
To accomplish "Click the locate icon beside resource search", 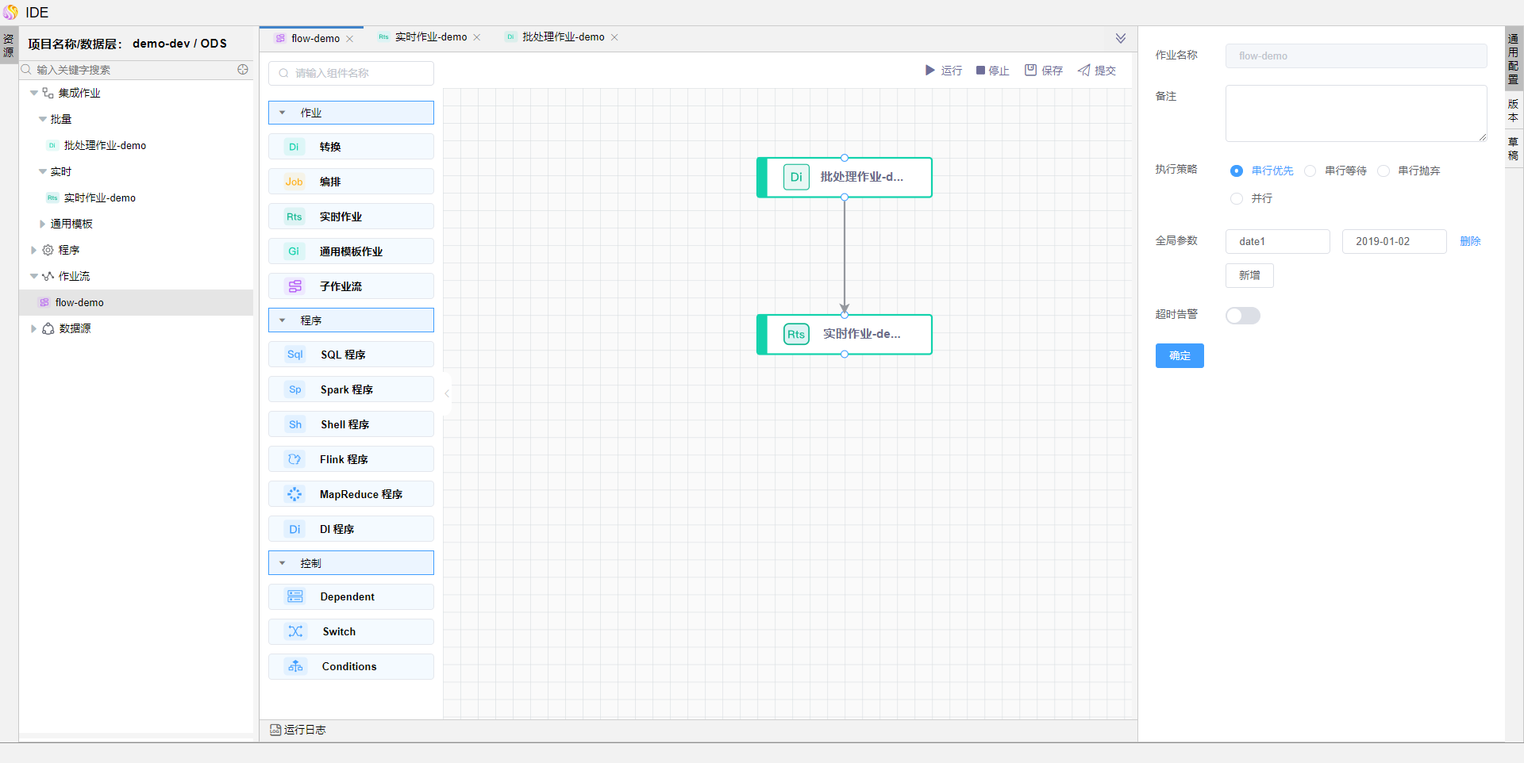I will (243, 70).
